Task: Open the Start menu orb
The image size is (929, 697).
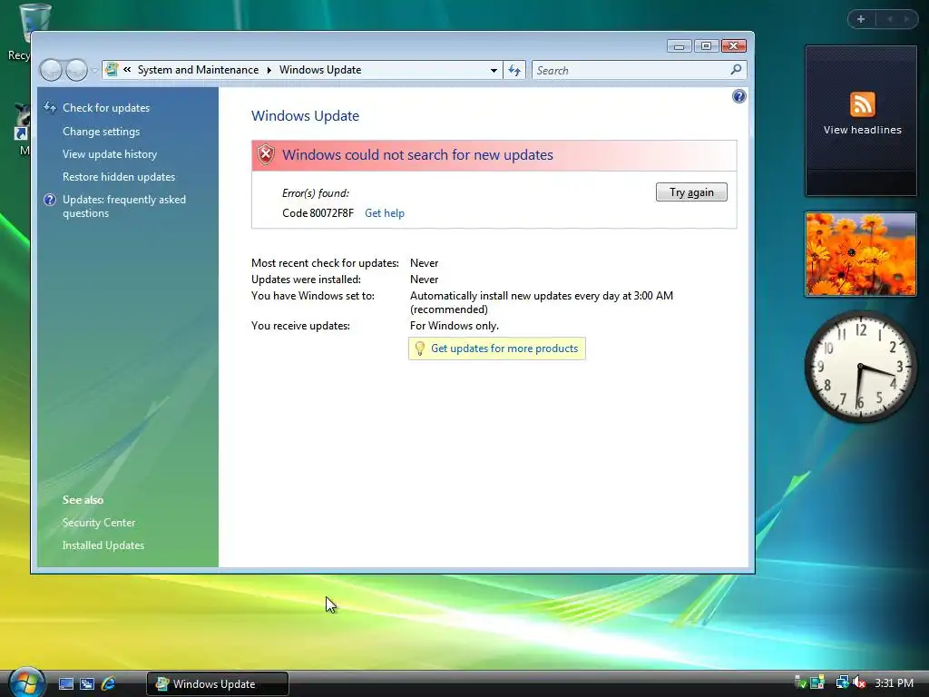Action: (x=26, y=682)
